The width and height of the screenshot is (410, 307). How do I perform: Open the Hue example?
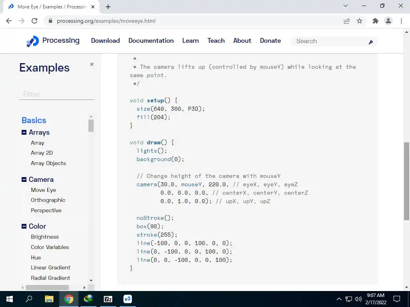pos(36,257)
